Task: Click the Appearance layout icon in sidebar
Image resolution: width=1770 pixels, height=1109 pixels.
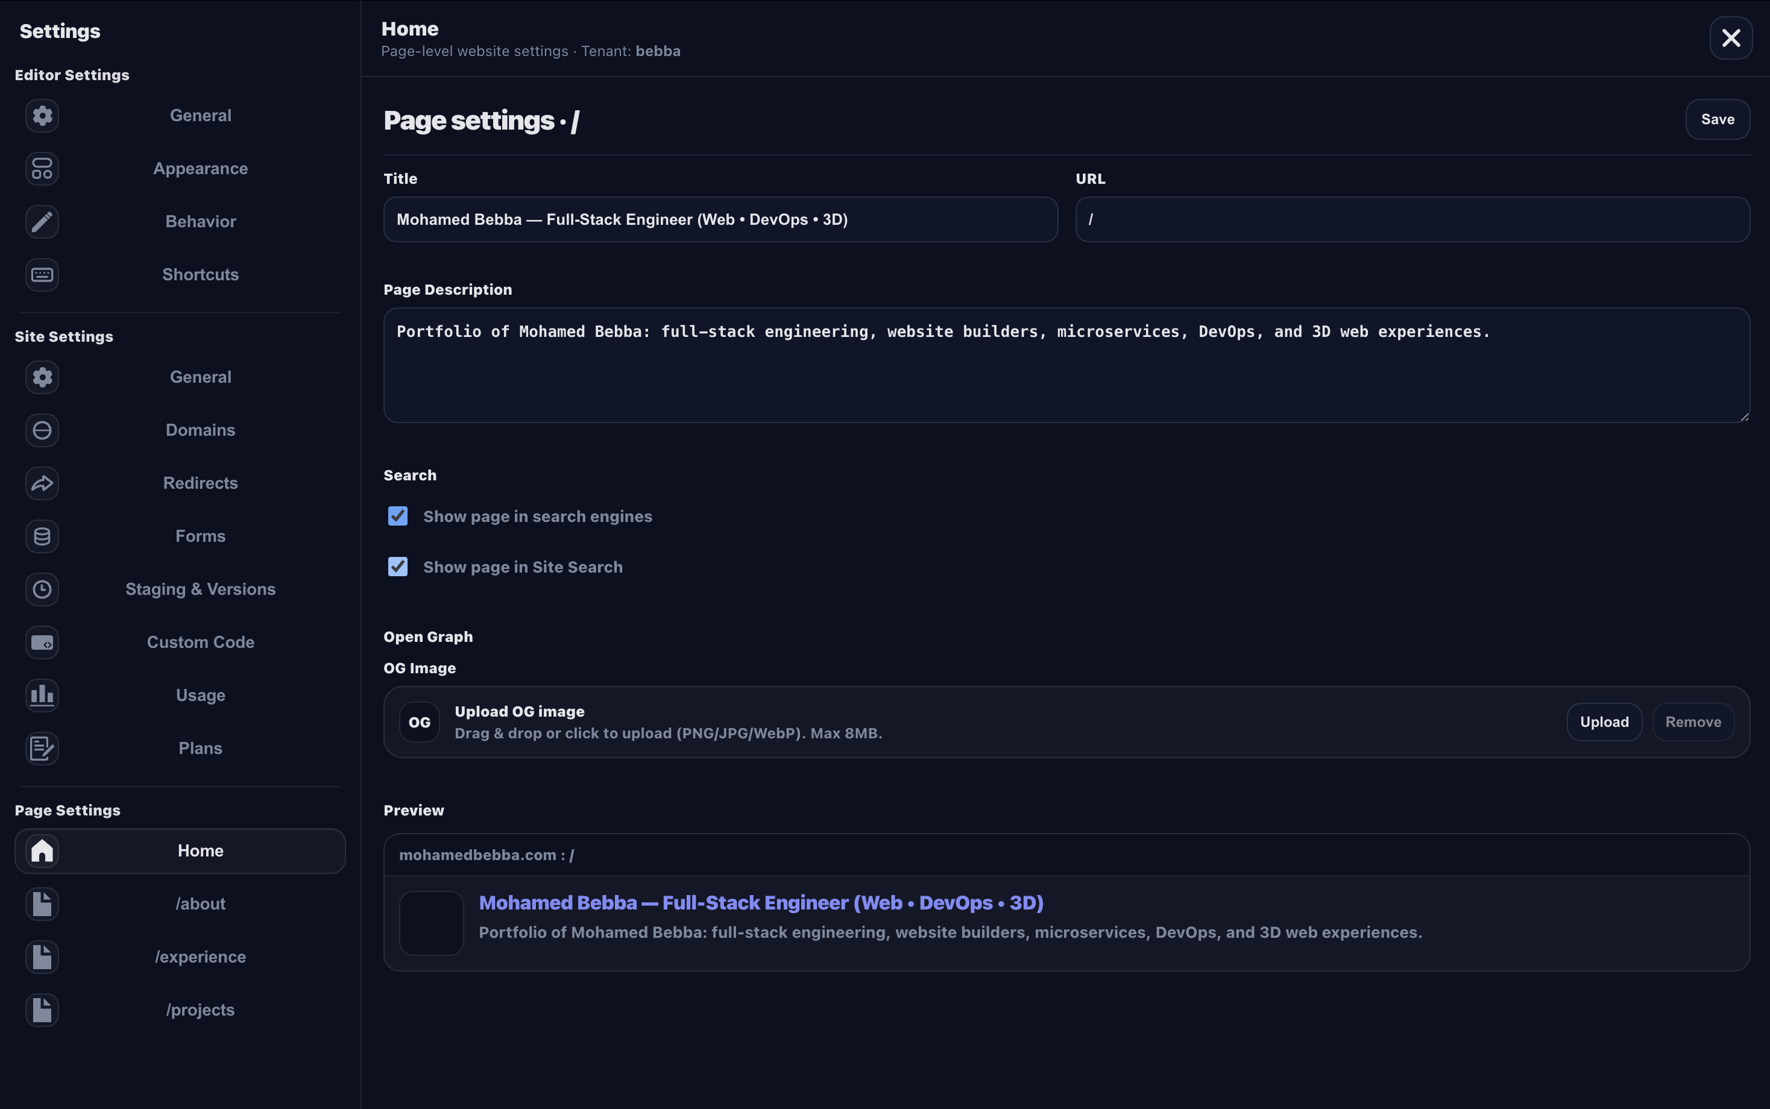Action: [x=42, y=169]
